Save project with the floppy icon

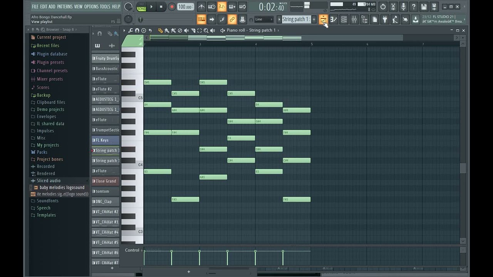424,7
